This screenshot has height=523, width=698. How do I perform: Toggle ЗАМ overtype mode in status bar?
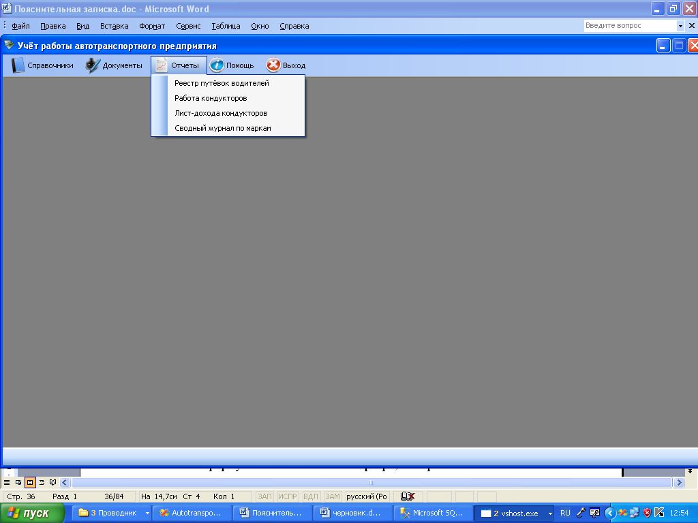click(x=333, y=496)
